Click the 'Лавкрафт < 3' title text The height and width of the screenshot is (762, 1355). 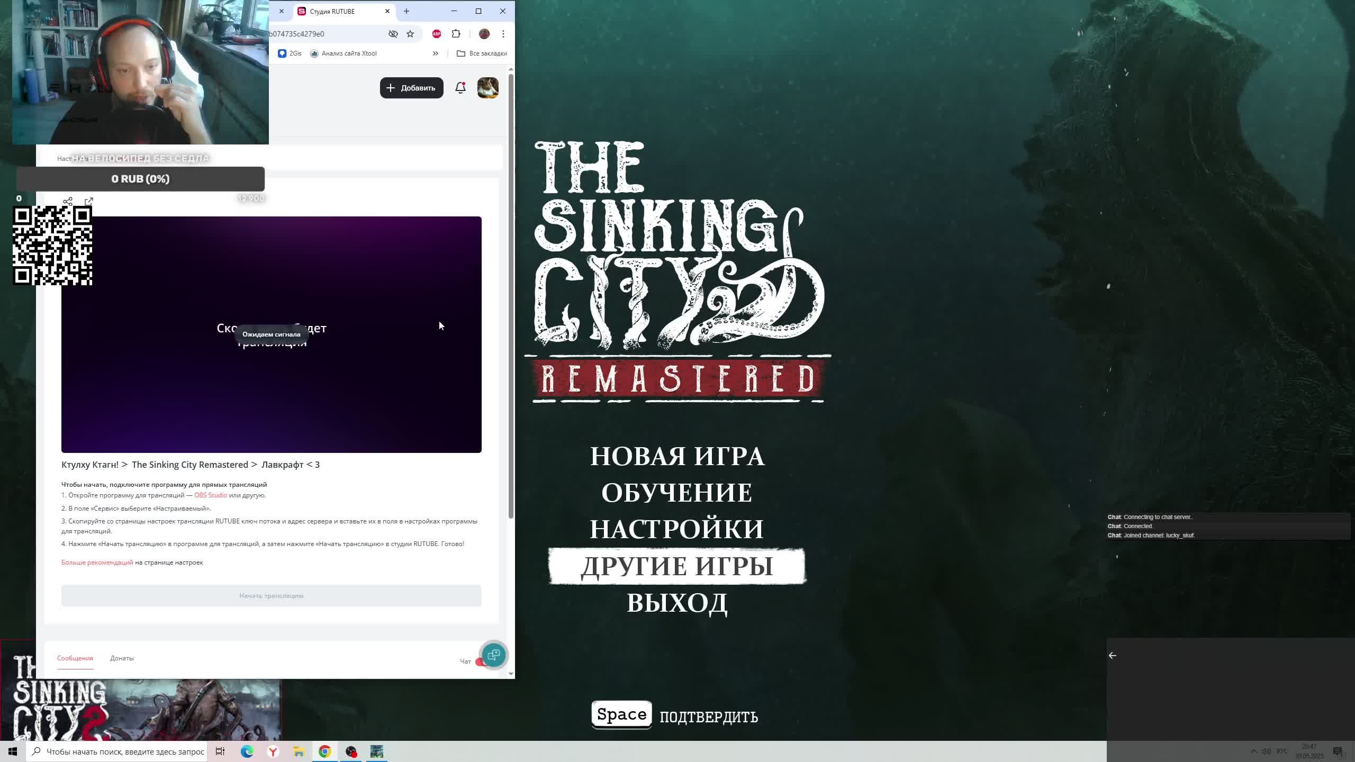click(291, 465)
